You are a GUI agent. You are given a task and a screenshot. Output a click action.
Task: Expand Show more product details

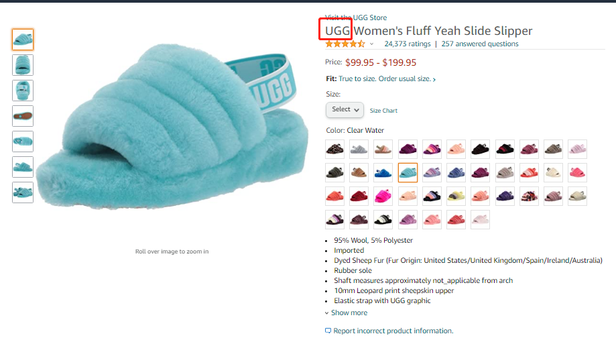[349, 312]
